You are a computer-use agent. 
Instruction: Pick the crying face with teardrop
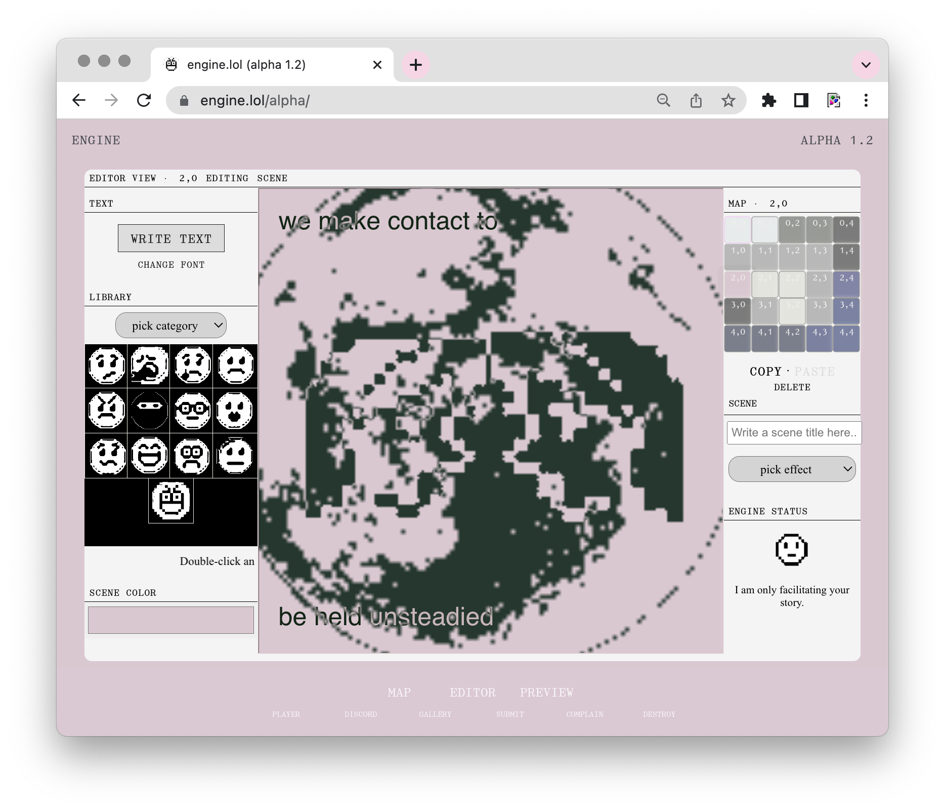click(x=192, y=366)
